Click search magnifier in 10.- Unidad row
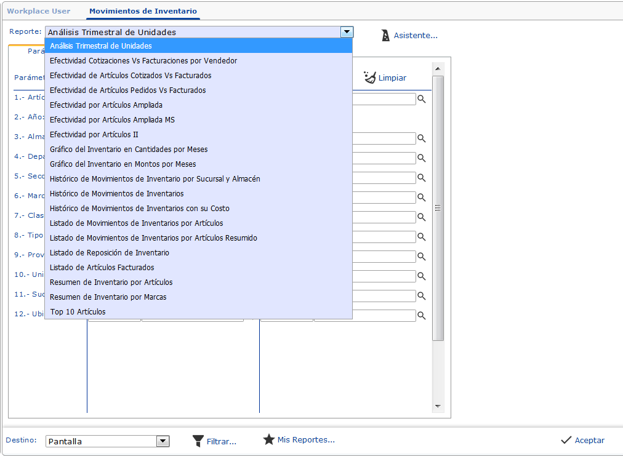 pos(422,276)
